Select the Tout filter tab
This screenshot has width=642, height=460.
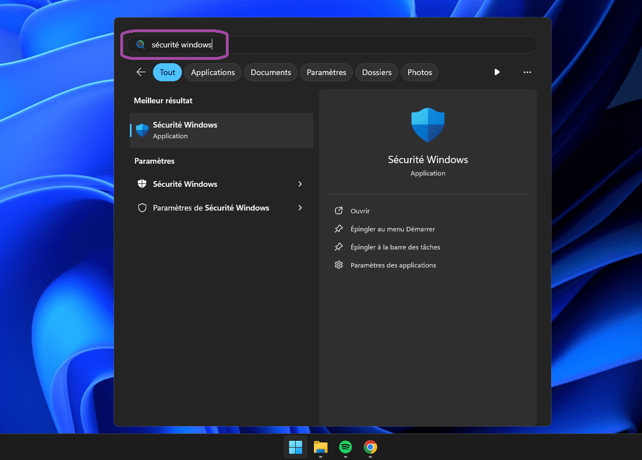pyautogui.click(x=167, y=72)
